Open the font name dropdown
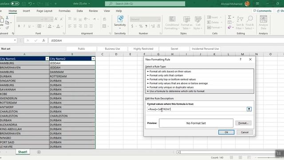Viewport: 284px width, 160px height. coord(42,19)
